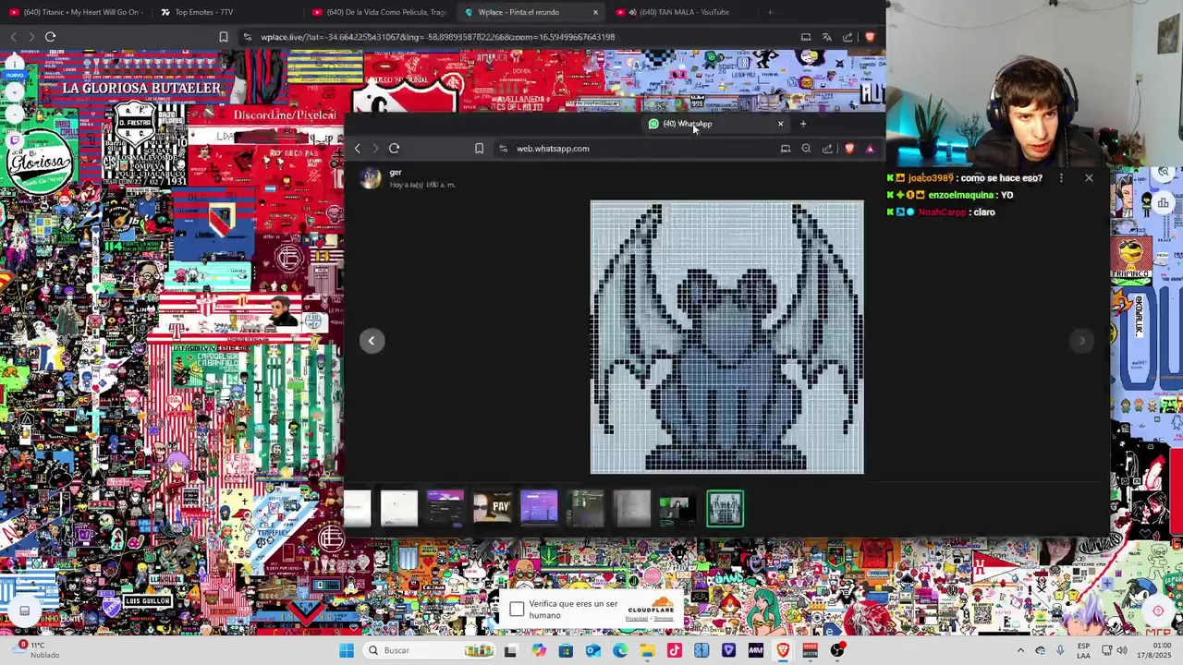Open Brave Shields in wplace browser window

870,37
